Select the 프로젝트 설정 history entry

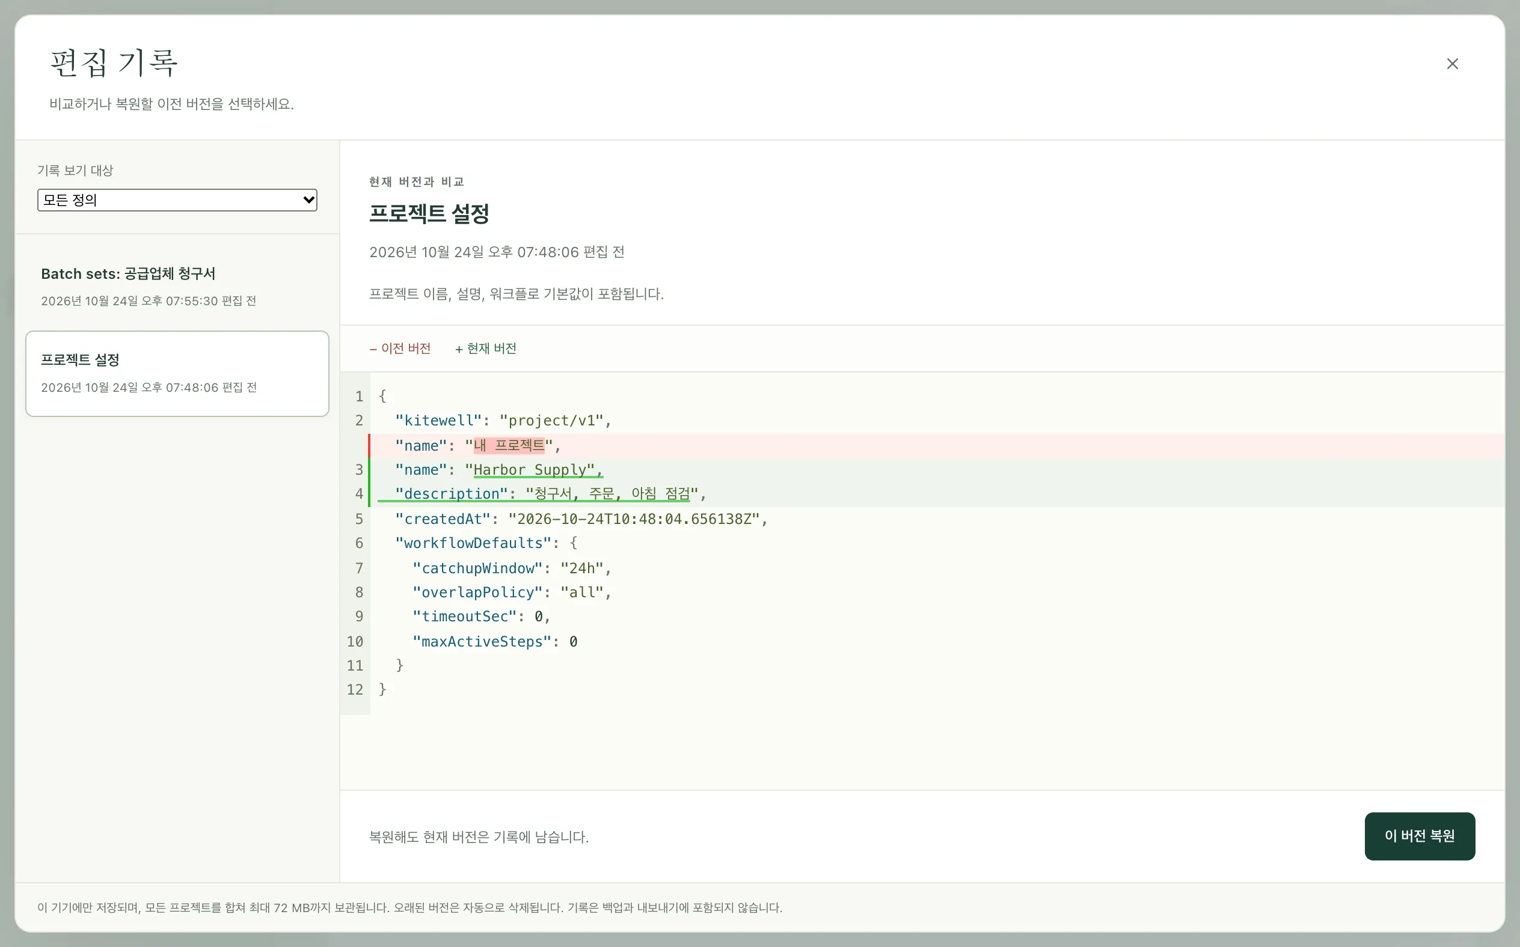(177, 373)
